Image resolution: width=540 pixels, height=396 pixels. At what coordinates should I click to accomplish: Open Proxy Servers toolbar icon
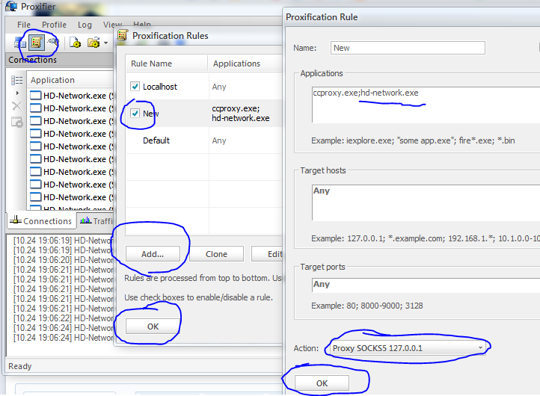click(x=19, y=43)
